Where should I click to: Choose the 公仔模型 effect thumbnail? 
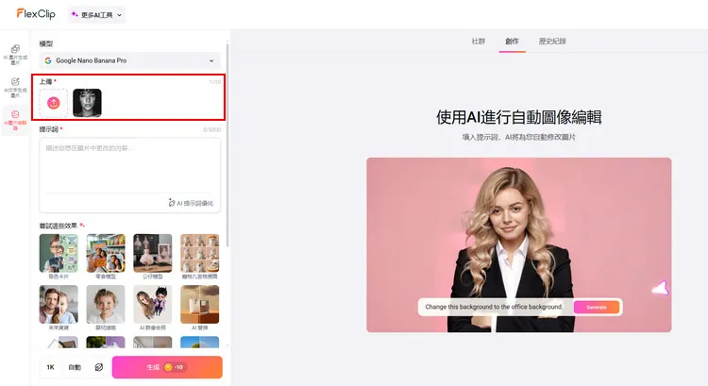153,253
